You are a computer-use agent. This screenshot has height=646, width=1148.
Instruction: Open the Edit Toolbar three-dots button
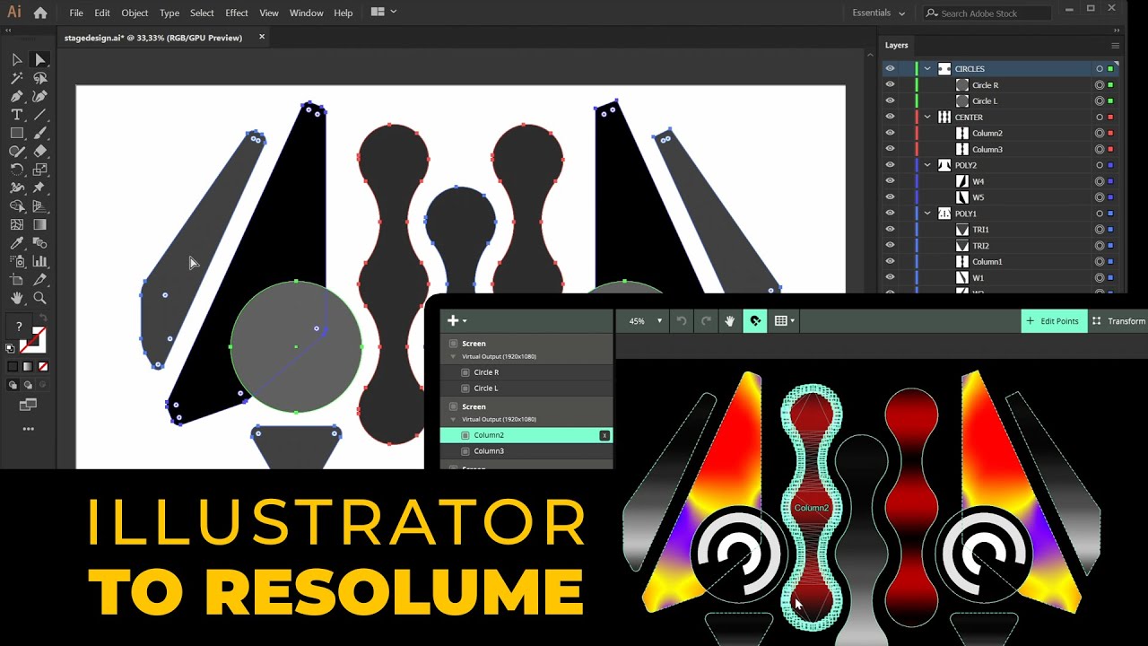coord(28,429)
